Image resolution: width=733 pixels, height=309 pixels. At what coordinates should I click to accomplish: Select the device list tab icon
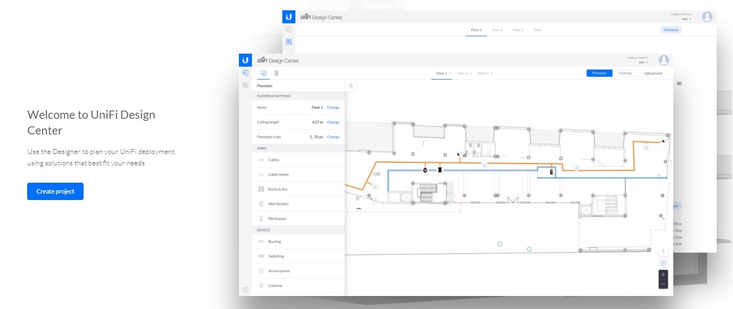(276, 73)
